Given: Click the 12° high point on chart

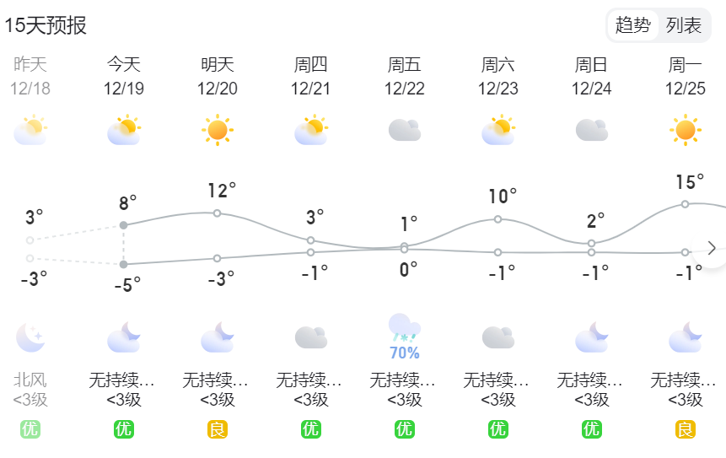Looking at the screenshot, I should tap(218, 213).
